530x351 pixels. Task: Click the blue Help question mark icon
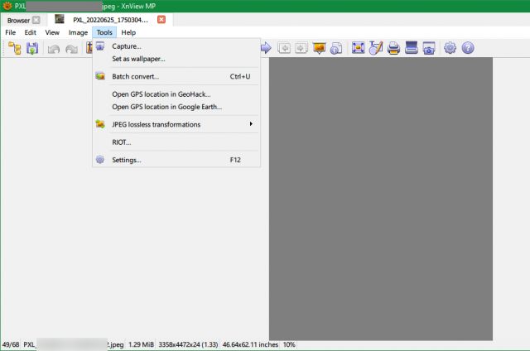point(468,48)
